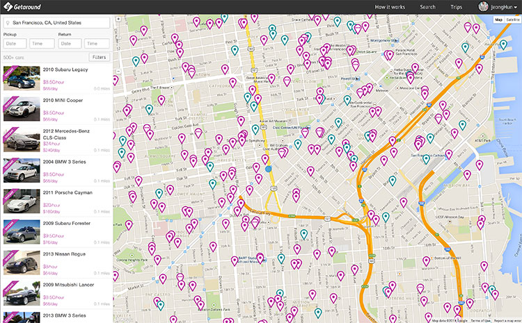Open the 2009 Subaru Forester listing
The width and height of the screenshot is (522, 323).
[56, 232]
